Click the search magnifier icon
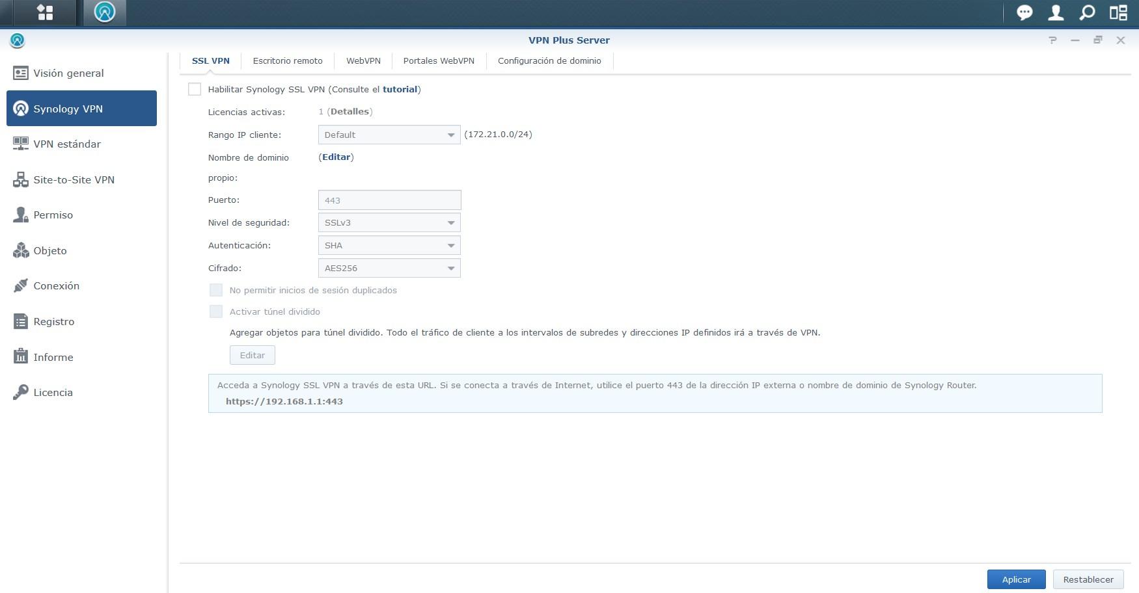Viewport: 1139px width, 593px height. pyautogui.click(x=1087, y=12)
